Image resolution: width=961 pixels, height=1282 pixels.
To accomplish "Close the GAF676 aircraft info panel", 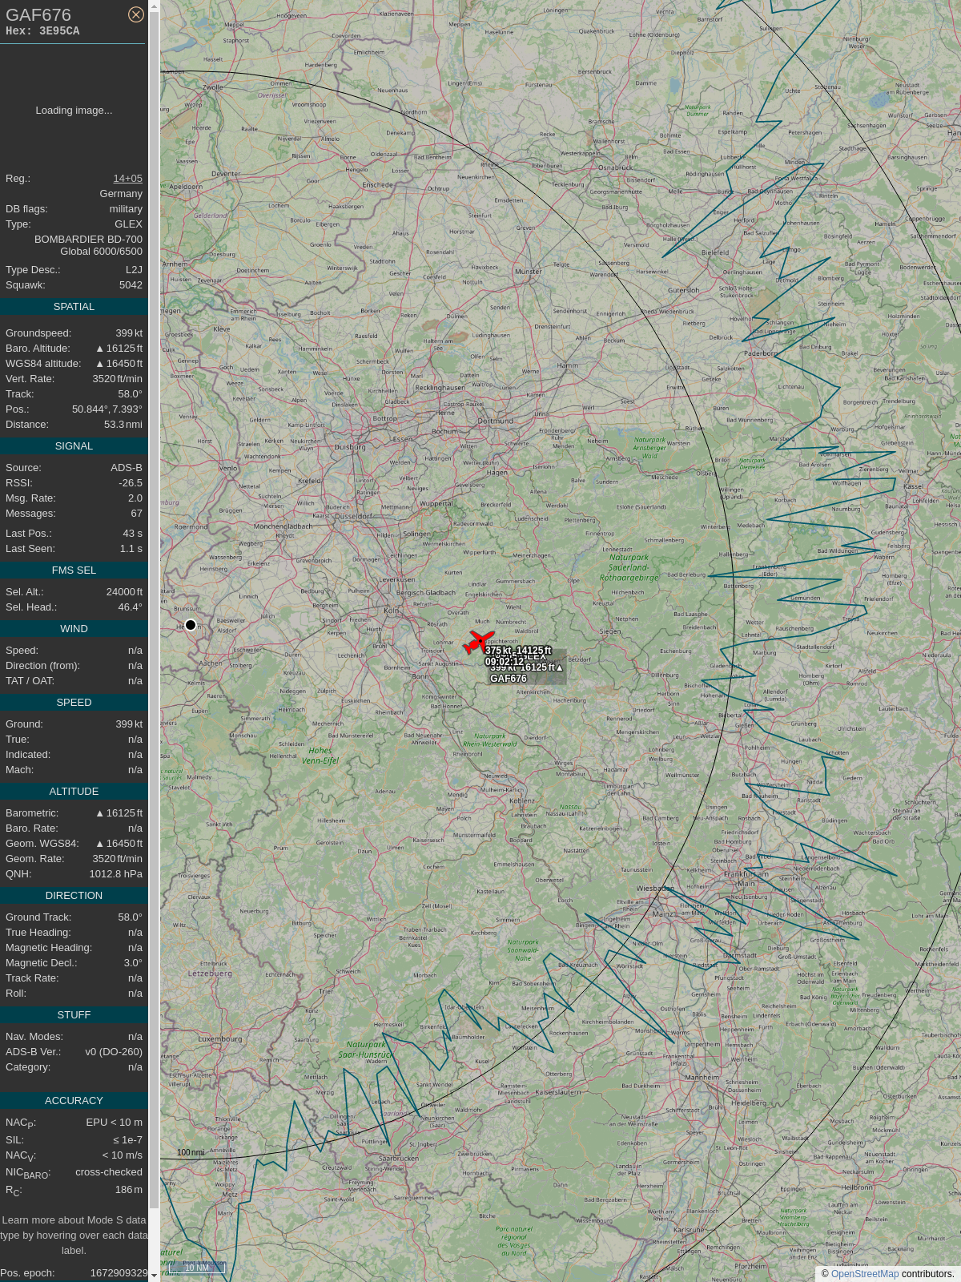I will pyautogui.click(x=136, y=14).
